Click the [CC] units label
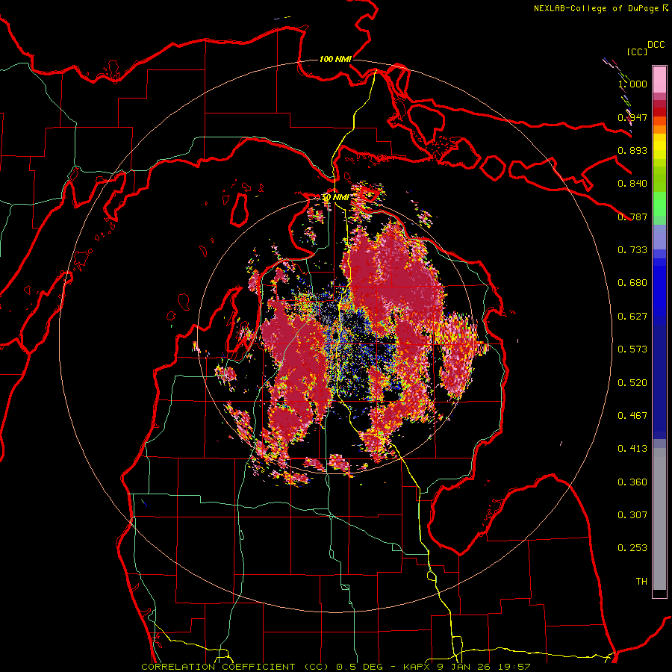The width and height of the screenshot is (672, 672). pyautogui.click(x=638, y=52)
